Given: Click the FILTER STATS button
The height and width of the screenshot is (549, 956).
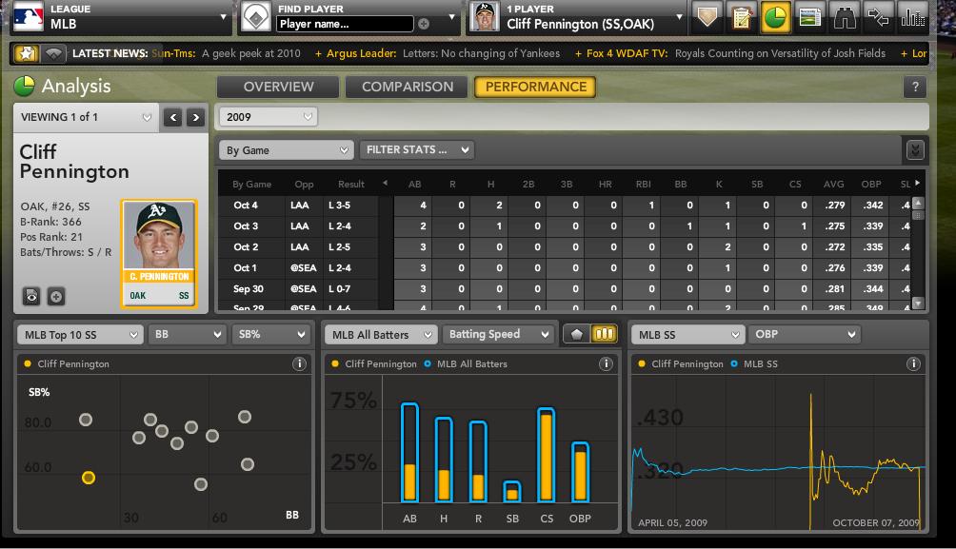Looking at the screenshot, I should [x=416, y=150].
